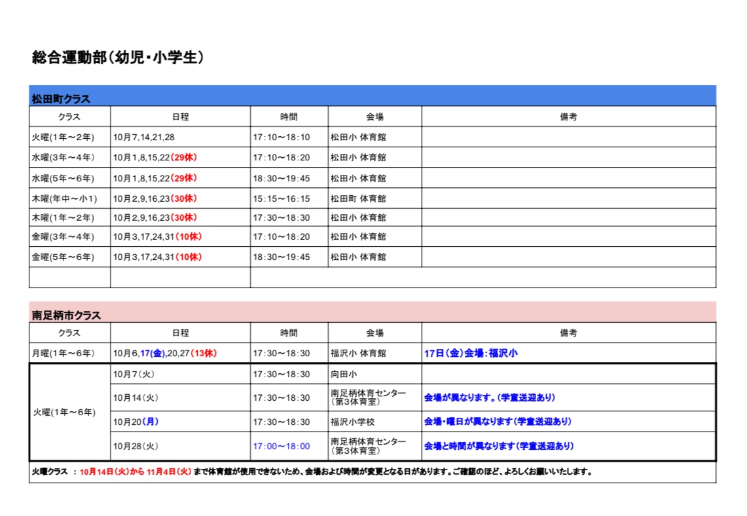Click the 木曜(年中～小1) class cell
This screenshot has width=747, height=516.
coord(65,198)
